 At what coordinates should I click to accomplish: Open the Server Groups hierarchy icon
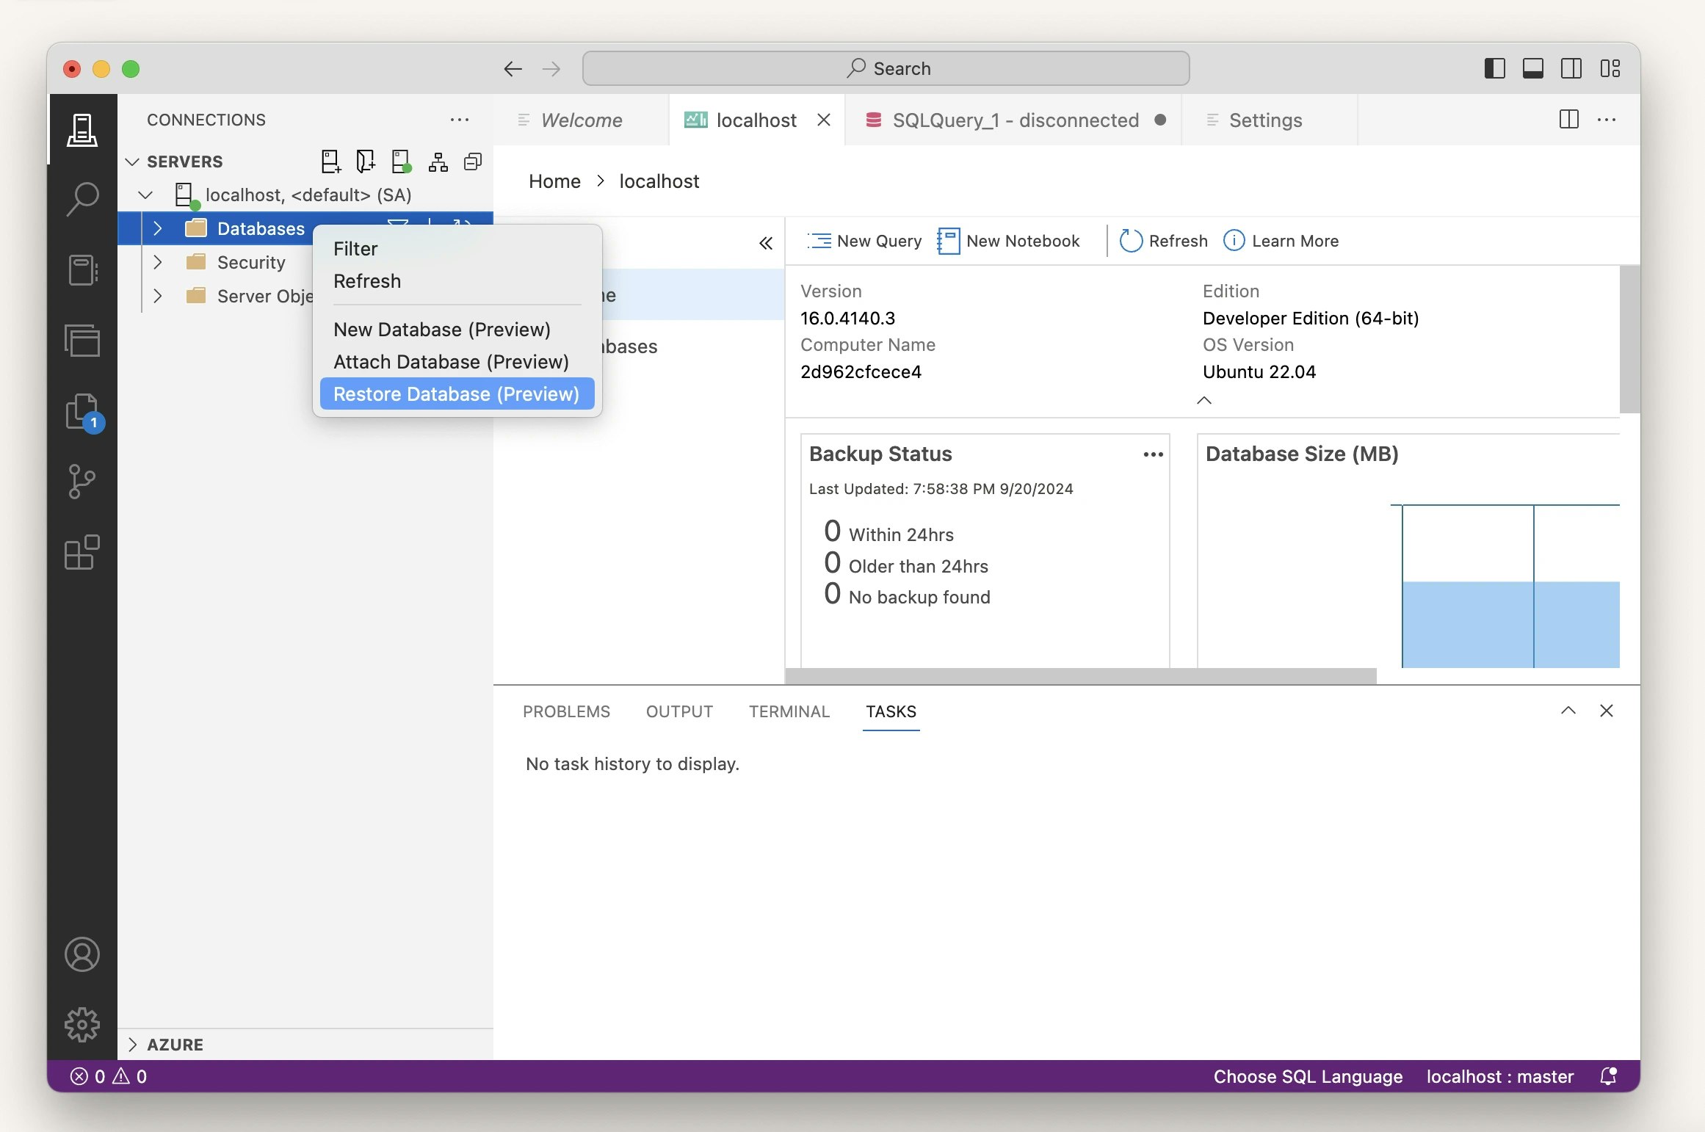(x=438, y=162)
